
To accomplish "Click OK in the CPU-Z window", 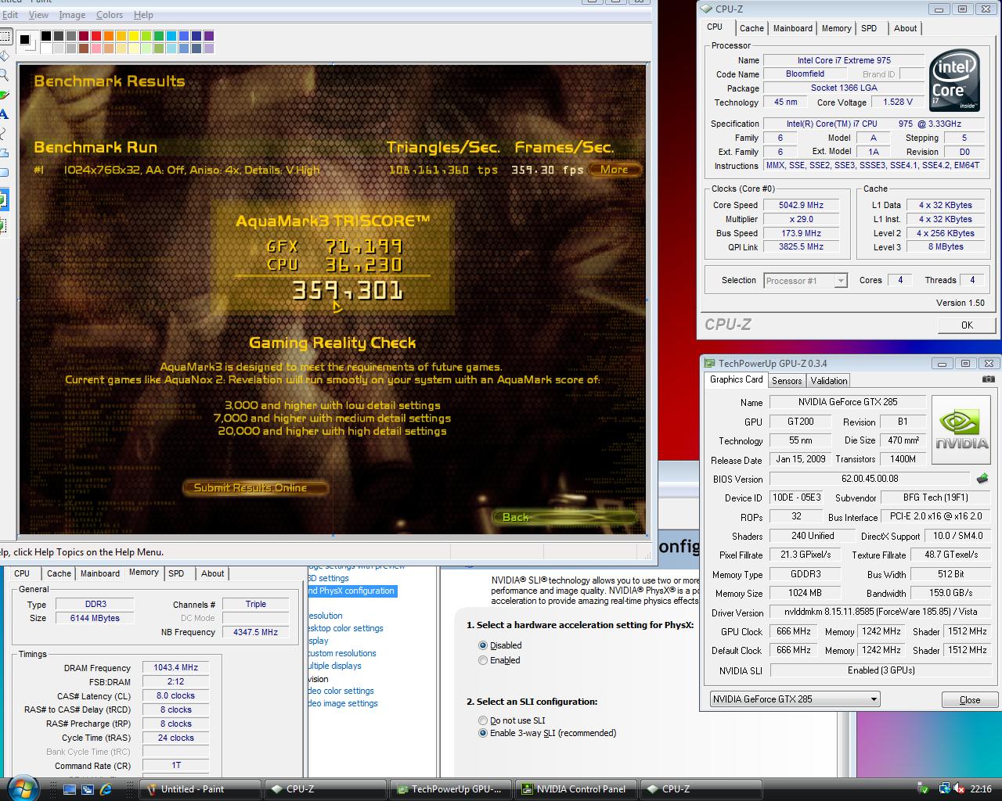I will tap(967, 325).
